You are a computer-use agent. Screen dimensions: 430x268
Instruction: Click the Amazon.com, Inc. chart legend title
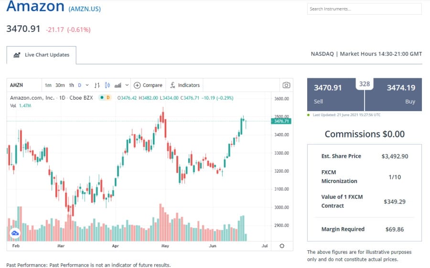[x=51, y=98]
